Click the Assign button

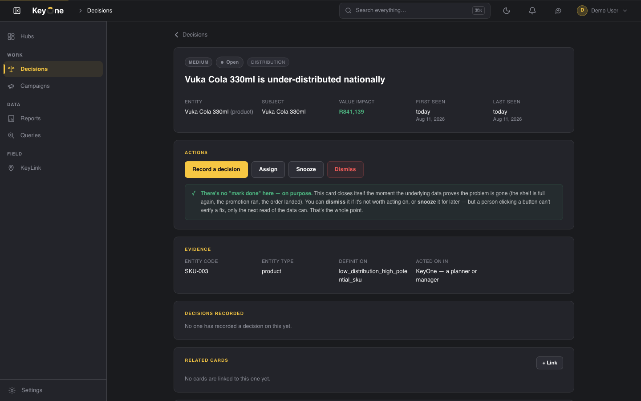268,169
